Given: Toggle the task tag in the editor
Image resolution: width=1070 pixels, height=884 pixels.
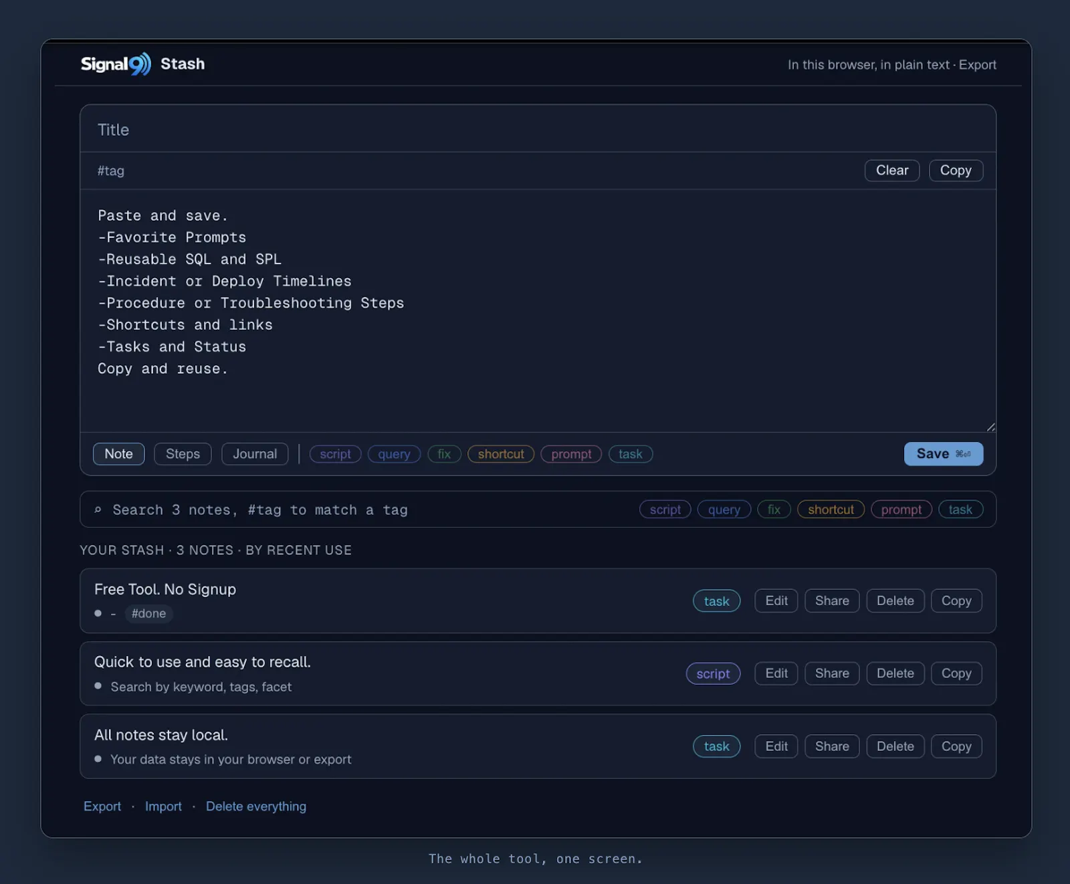Looking at the screenshot, I should (631, 454).
